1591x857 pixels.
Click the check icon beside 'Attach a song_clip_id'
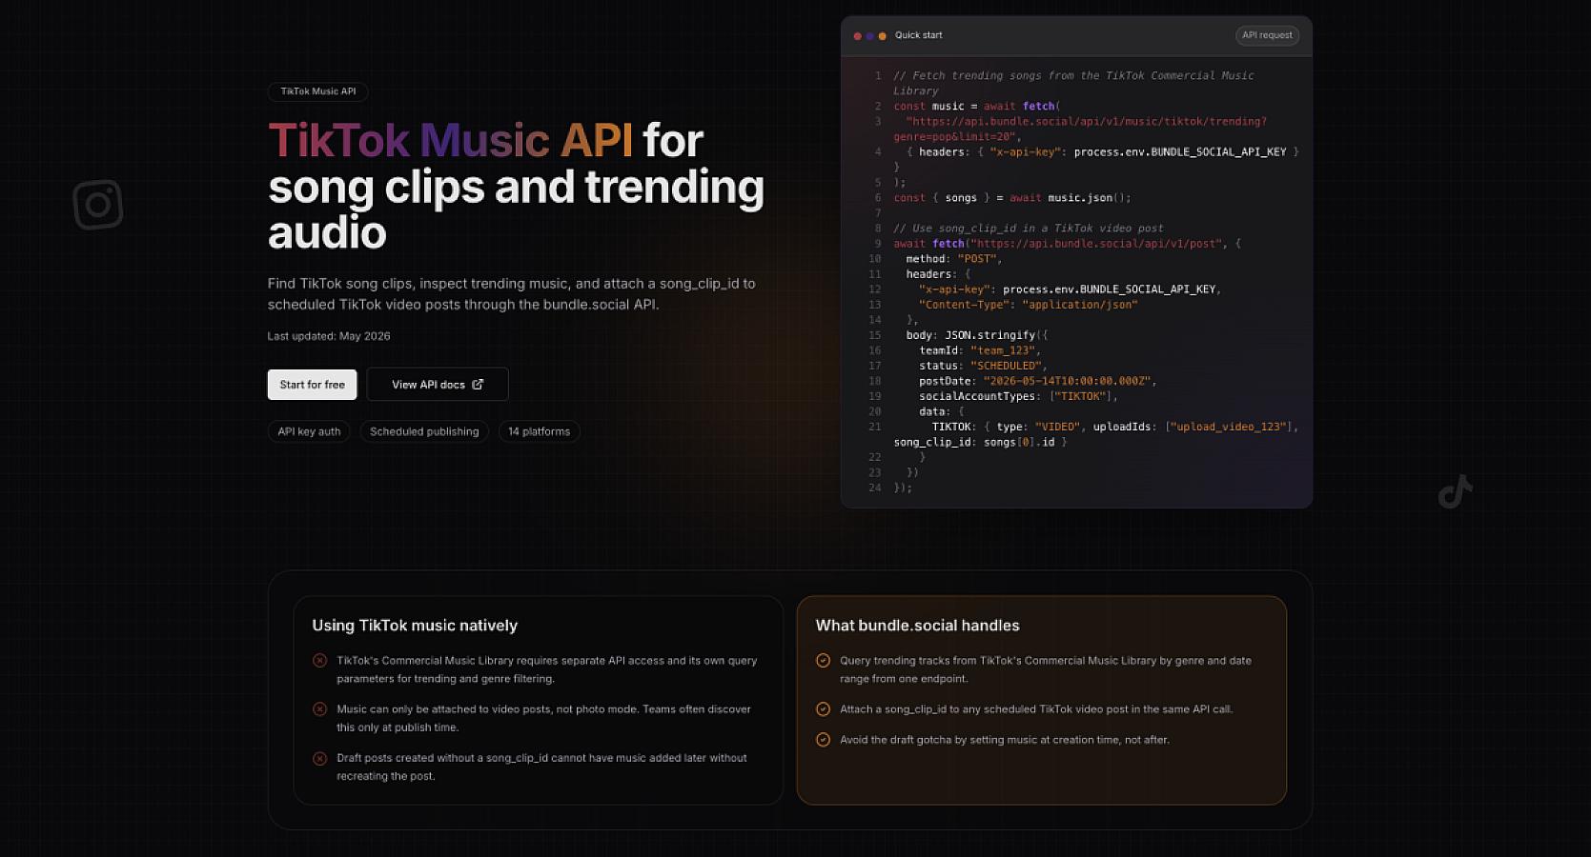coord(823,709)
